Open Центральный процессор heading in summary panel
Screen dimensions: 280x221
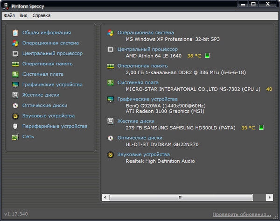[147, 49]
